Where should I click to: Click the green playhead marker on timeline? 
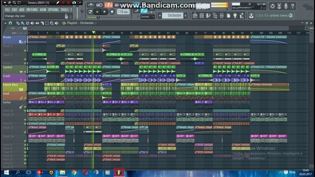tap(94, 32)
